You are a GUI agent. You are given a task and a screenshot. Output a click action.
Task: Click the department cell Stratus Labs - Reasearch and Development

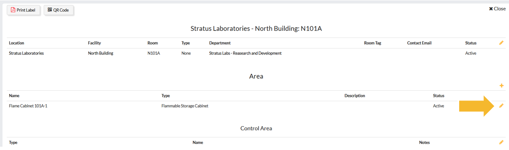pyautogui.click(x=245, y=53)
